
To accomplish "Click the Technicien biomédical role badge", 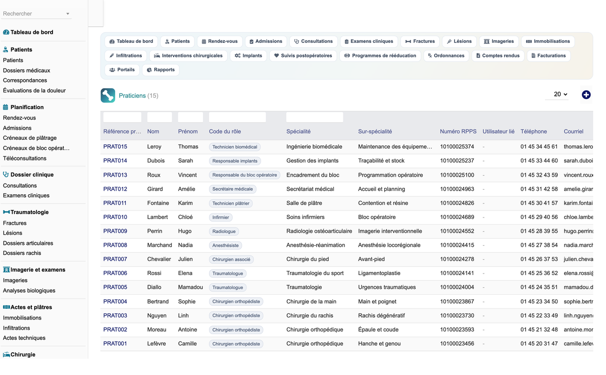I will pos(235,147).
